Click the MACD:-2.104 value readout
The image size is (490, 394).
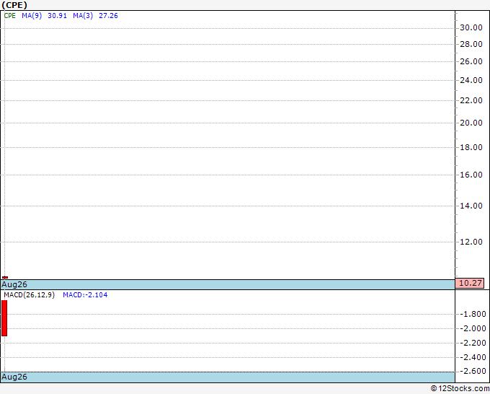tap(85, 295)
